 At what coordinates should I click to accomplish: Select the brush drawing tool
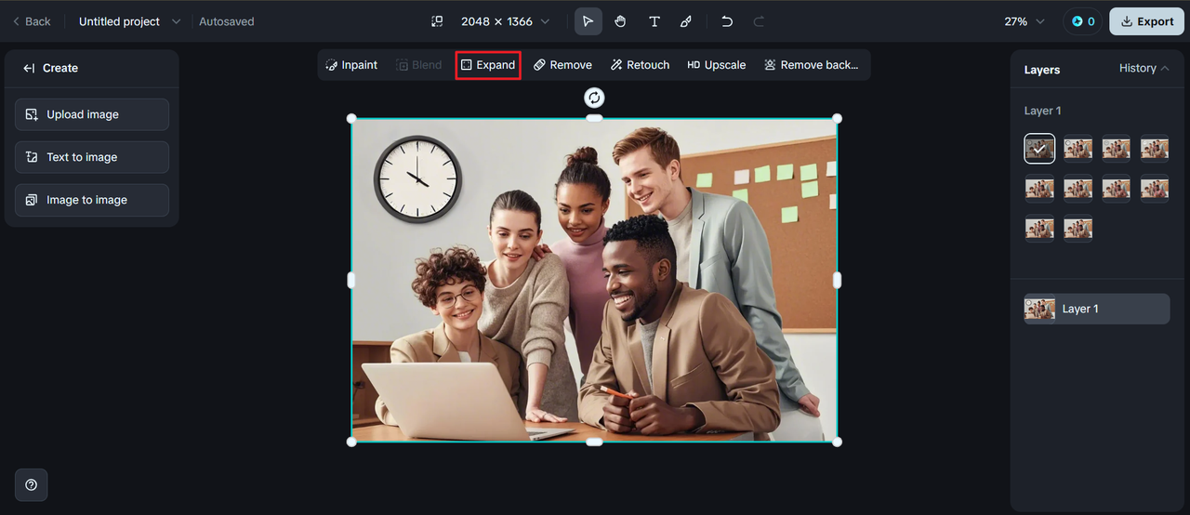686,21
